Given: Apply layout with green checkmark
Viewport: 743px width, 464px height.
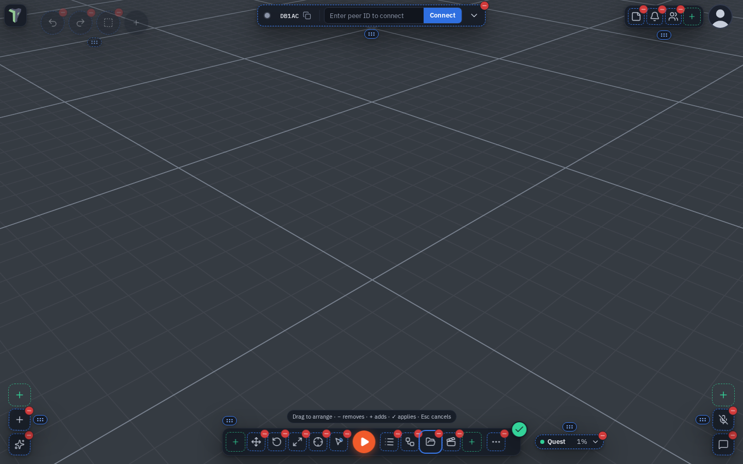Looking at the screenshot, I should (519, 429).
